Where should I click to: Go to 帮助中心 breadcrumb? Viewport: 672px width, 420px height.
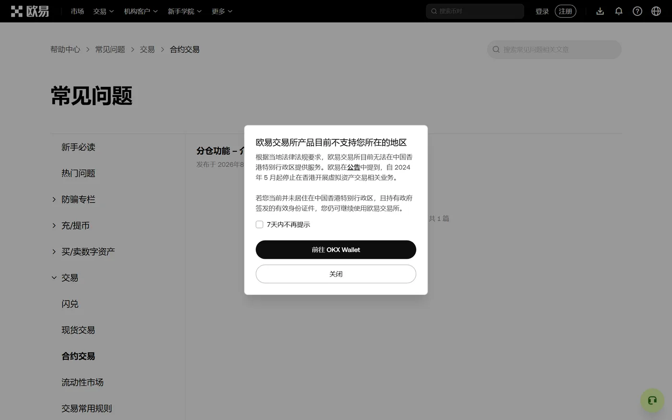[65, 49]
